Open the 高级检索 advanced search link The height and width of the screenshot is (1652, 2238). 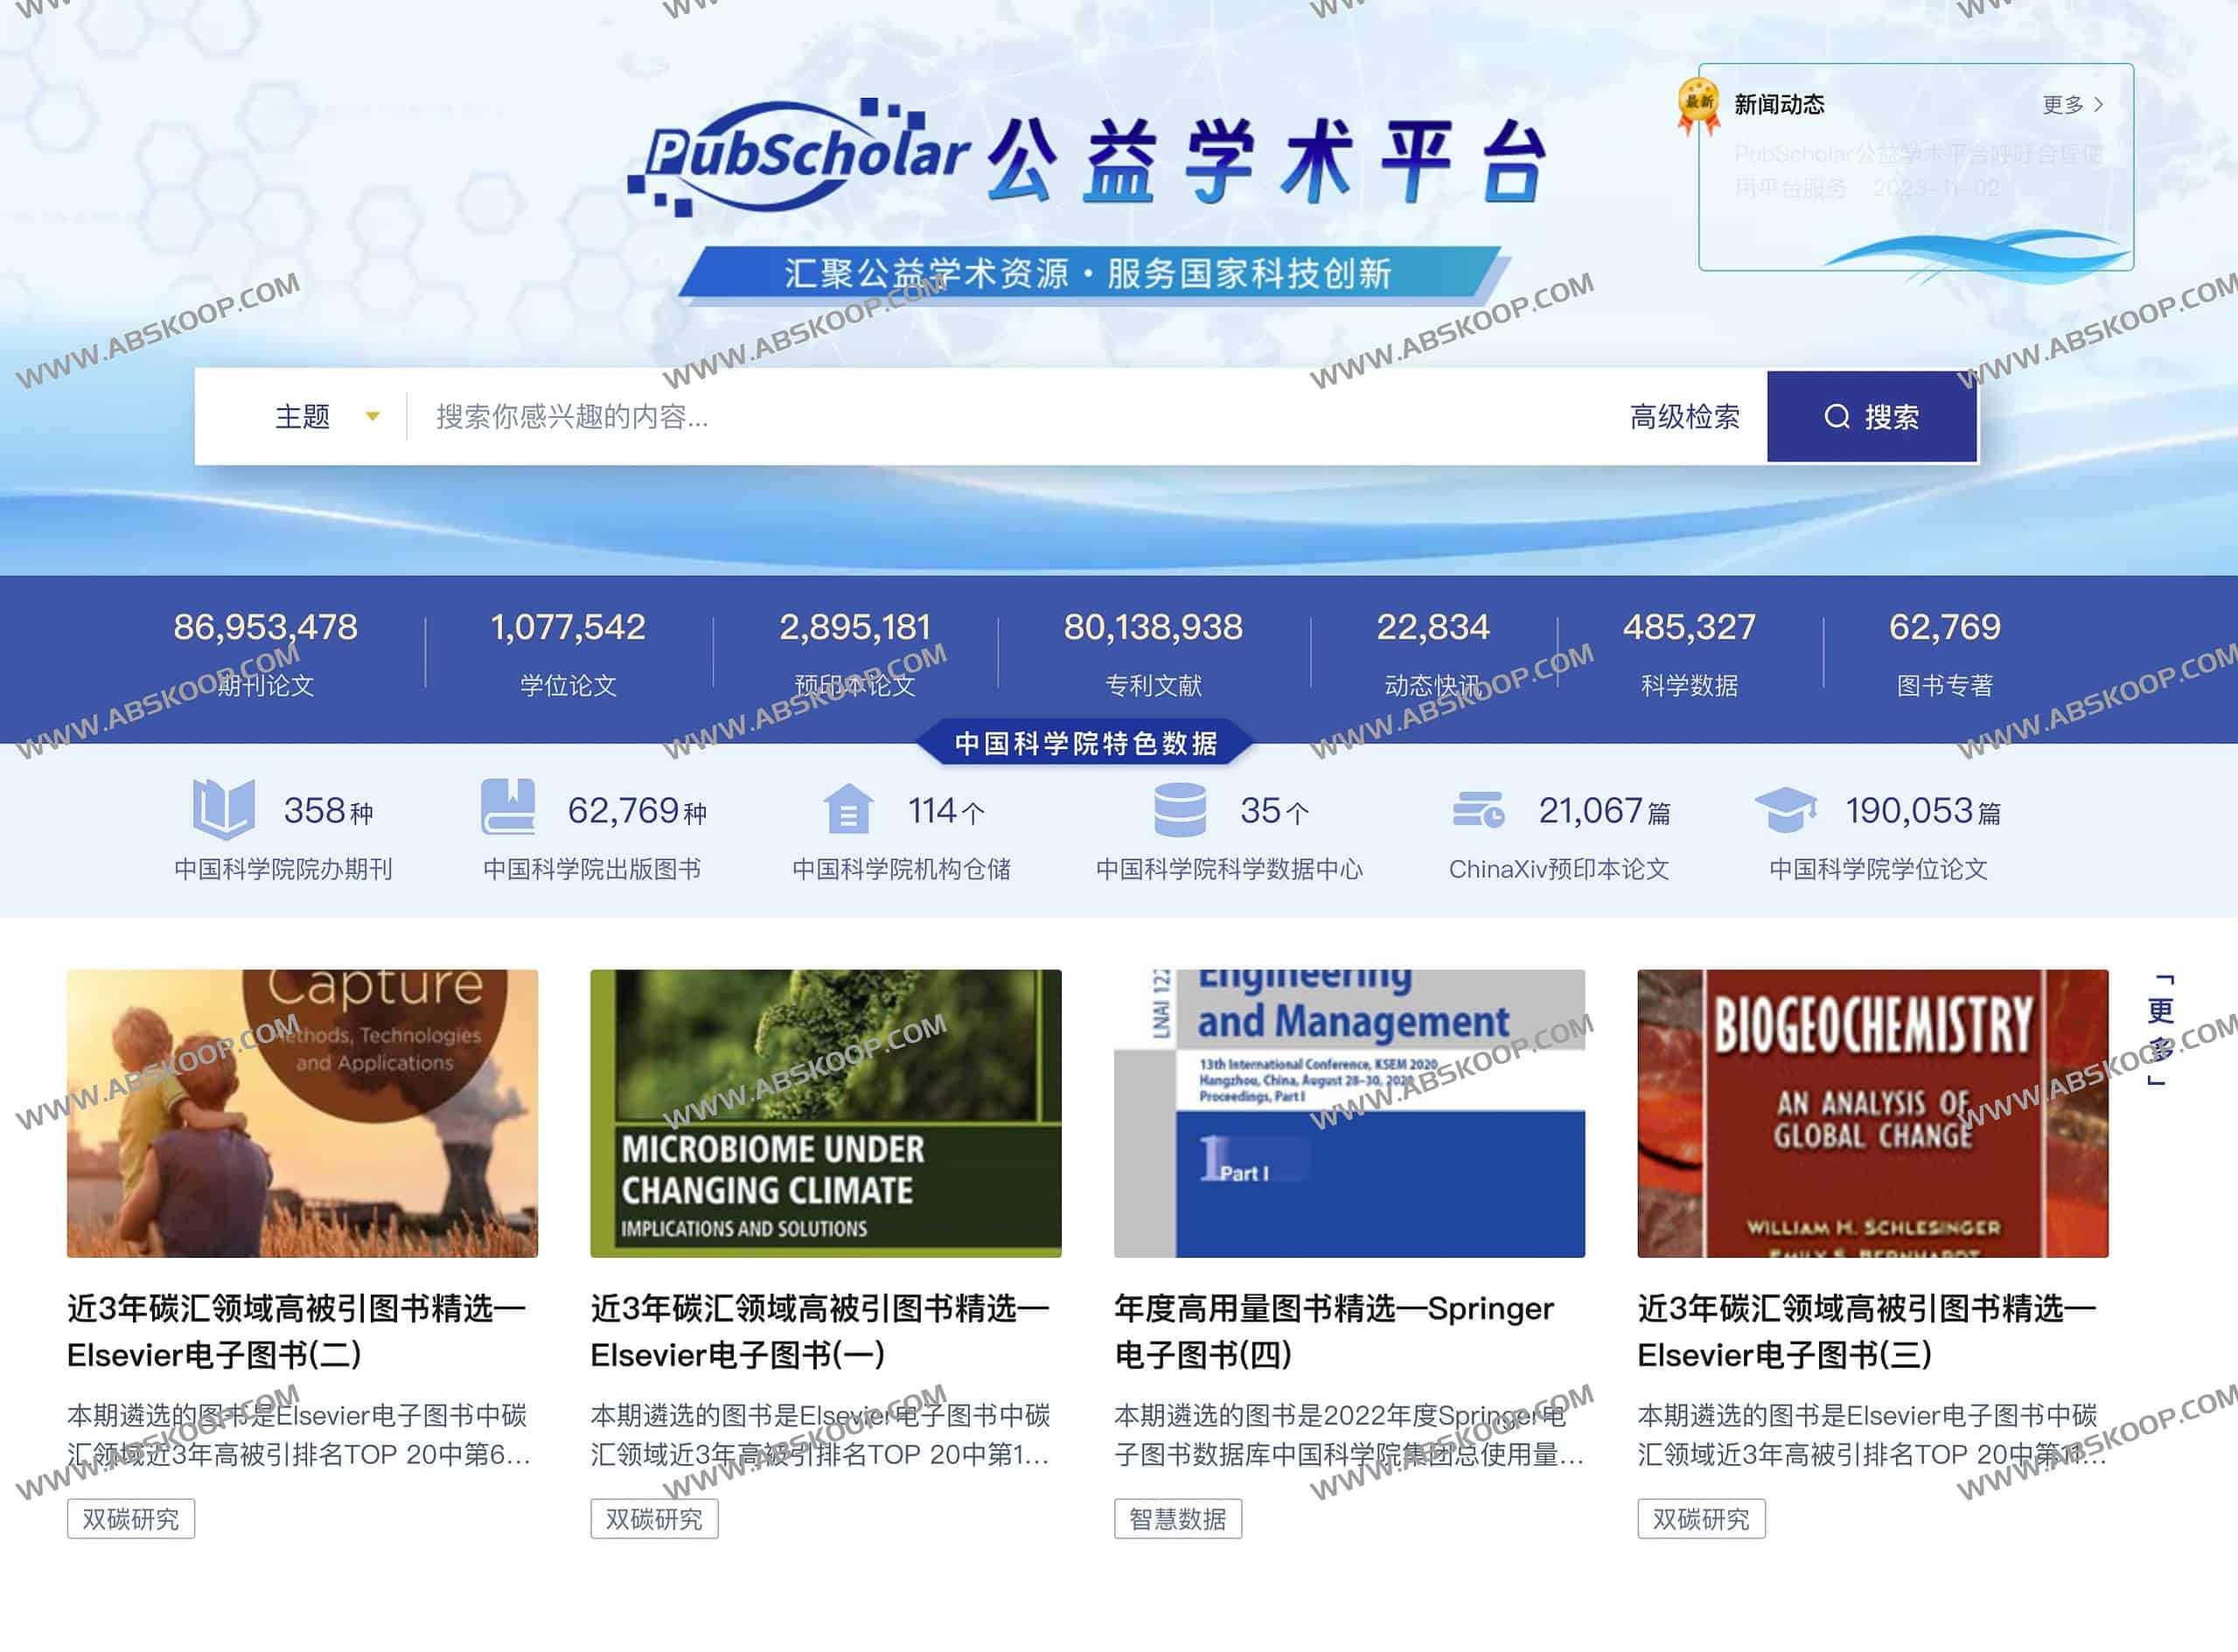point(1684,417)
